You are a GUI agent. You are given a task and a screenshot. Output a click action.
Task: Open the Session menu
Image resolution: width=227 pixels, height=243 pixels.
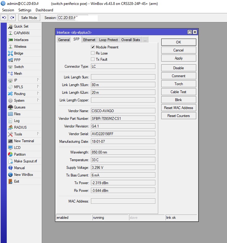coord(8,10)
